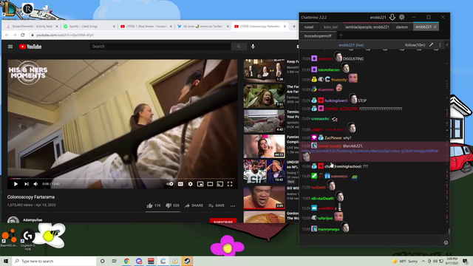This screenshot has width=473, height=266.
Task: Enter full screen video mode
Action: coord(230,184)
